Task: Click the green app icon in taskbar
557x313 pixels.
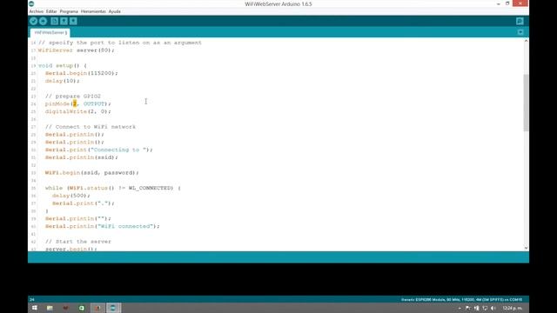Action: [x=81, y=308]
